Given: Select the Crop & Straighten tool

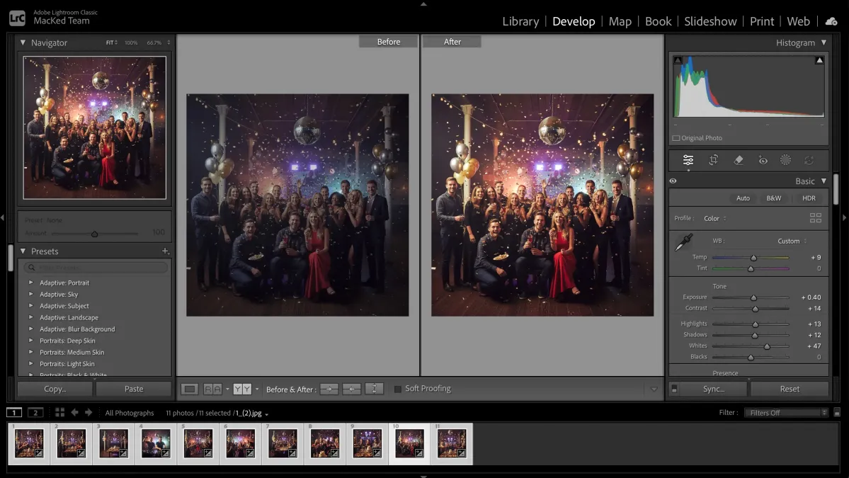Looking at the screenshot, I should [712, 160].
